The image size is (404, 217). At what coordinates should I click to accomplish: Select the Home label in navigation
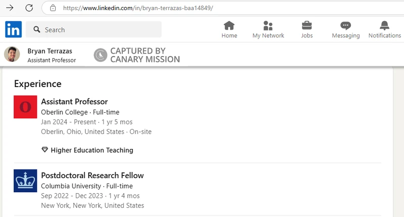tap(229, 35)
